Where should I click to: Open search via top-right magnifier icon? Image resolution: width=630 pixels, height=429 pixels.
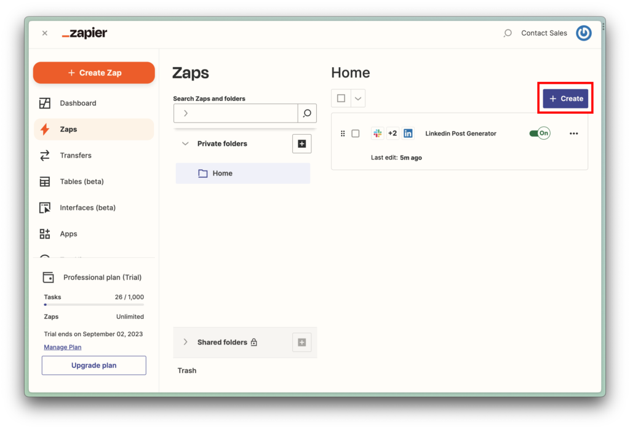tap(508, 33)
